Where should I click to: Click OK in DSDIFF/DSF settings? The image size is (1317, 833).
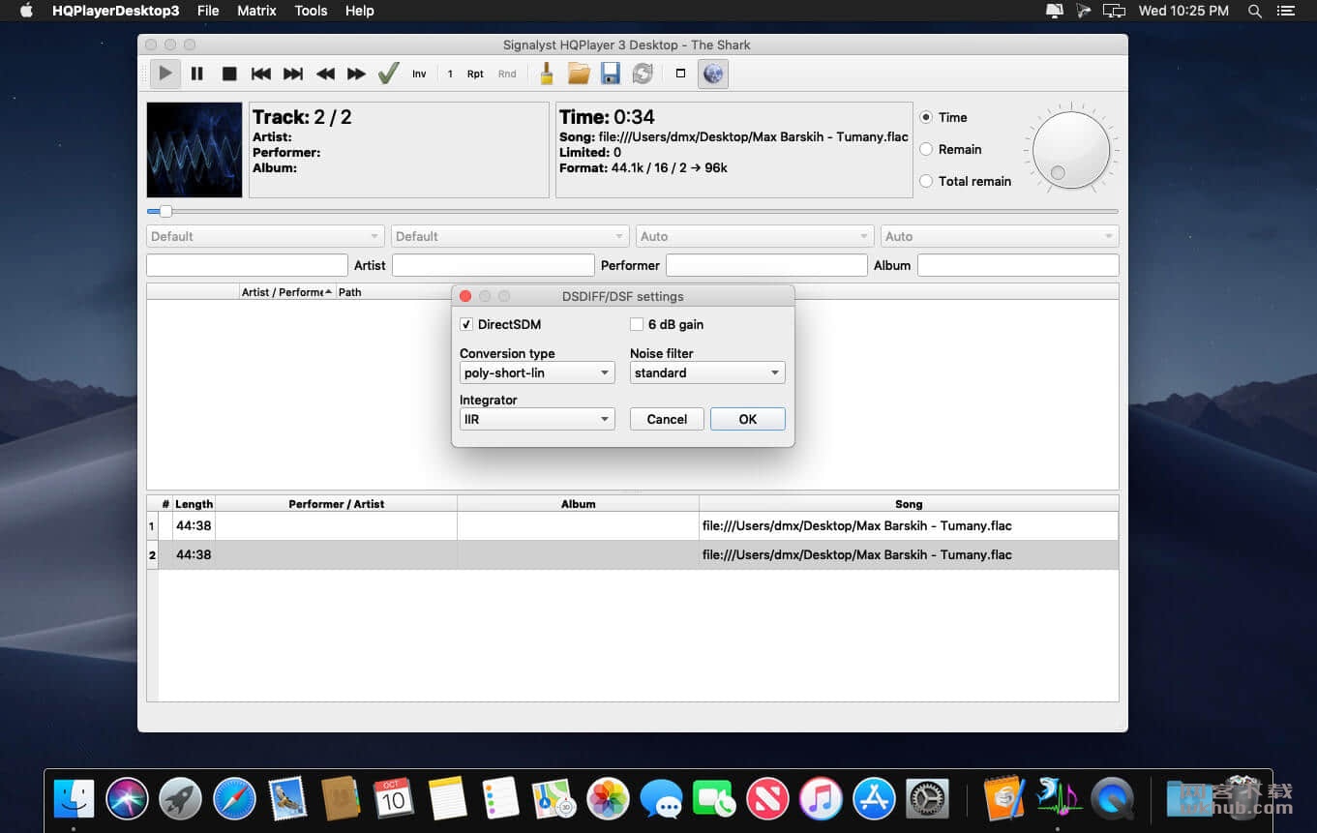(x=748, y=419)
